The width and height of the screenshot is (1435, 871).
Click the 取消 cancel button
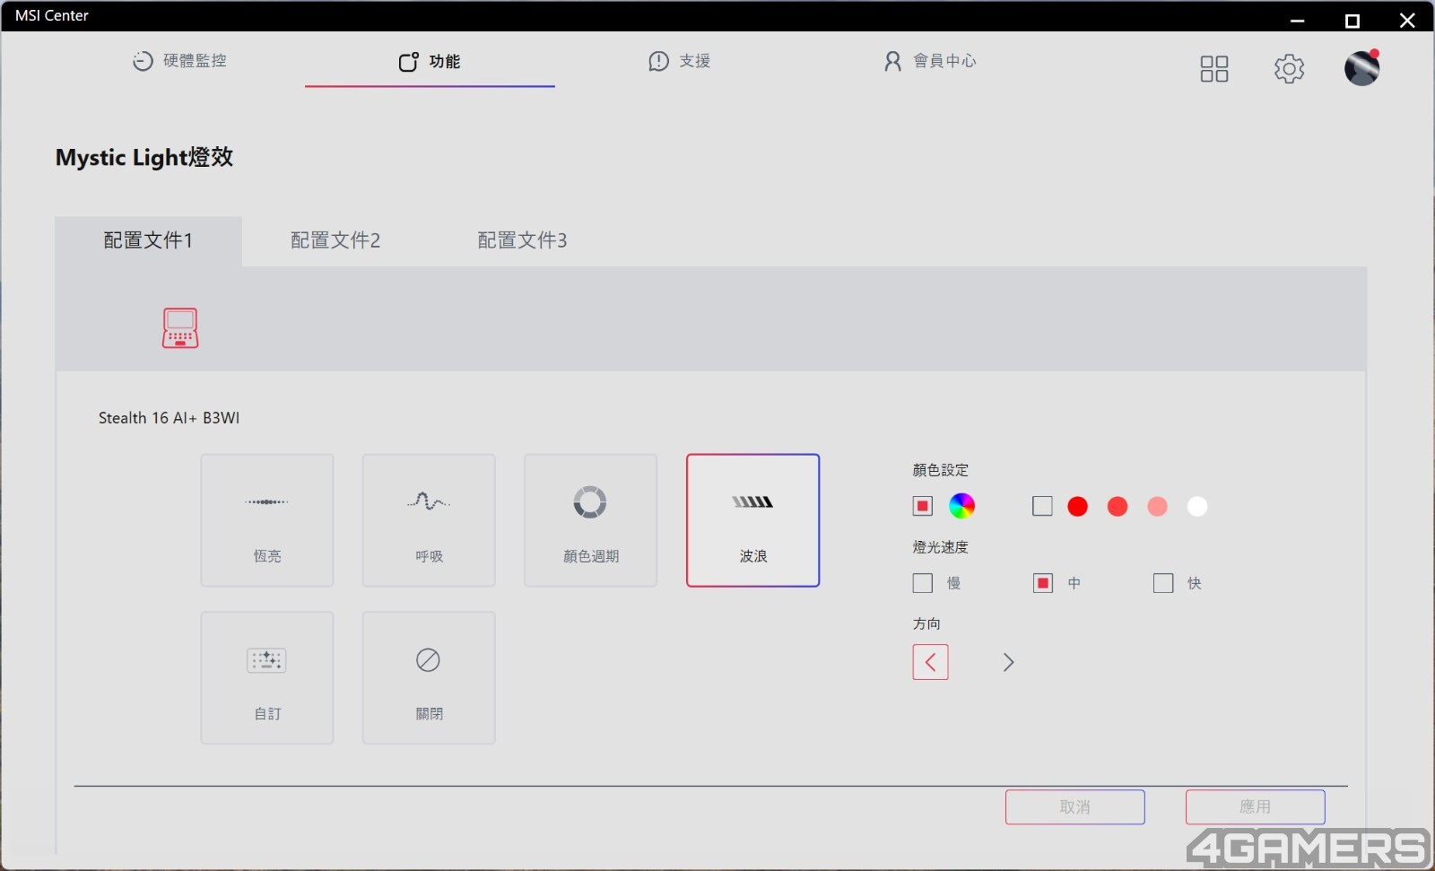pos(1075,807)
